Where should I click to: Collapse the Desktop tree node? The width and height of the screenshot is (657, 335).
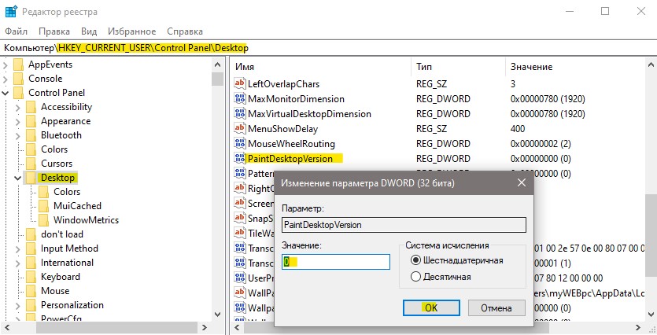(17, 178)
